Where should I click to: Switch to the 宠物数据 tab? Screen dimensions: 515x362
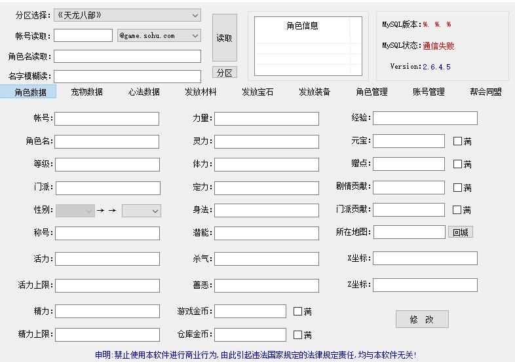point(86,92)
